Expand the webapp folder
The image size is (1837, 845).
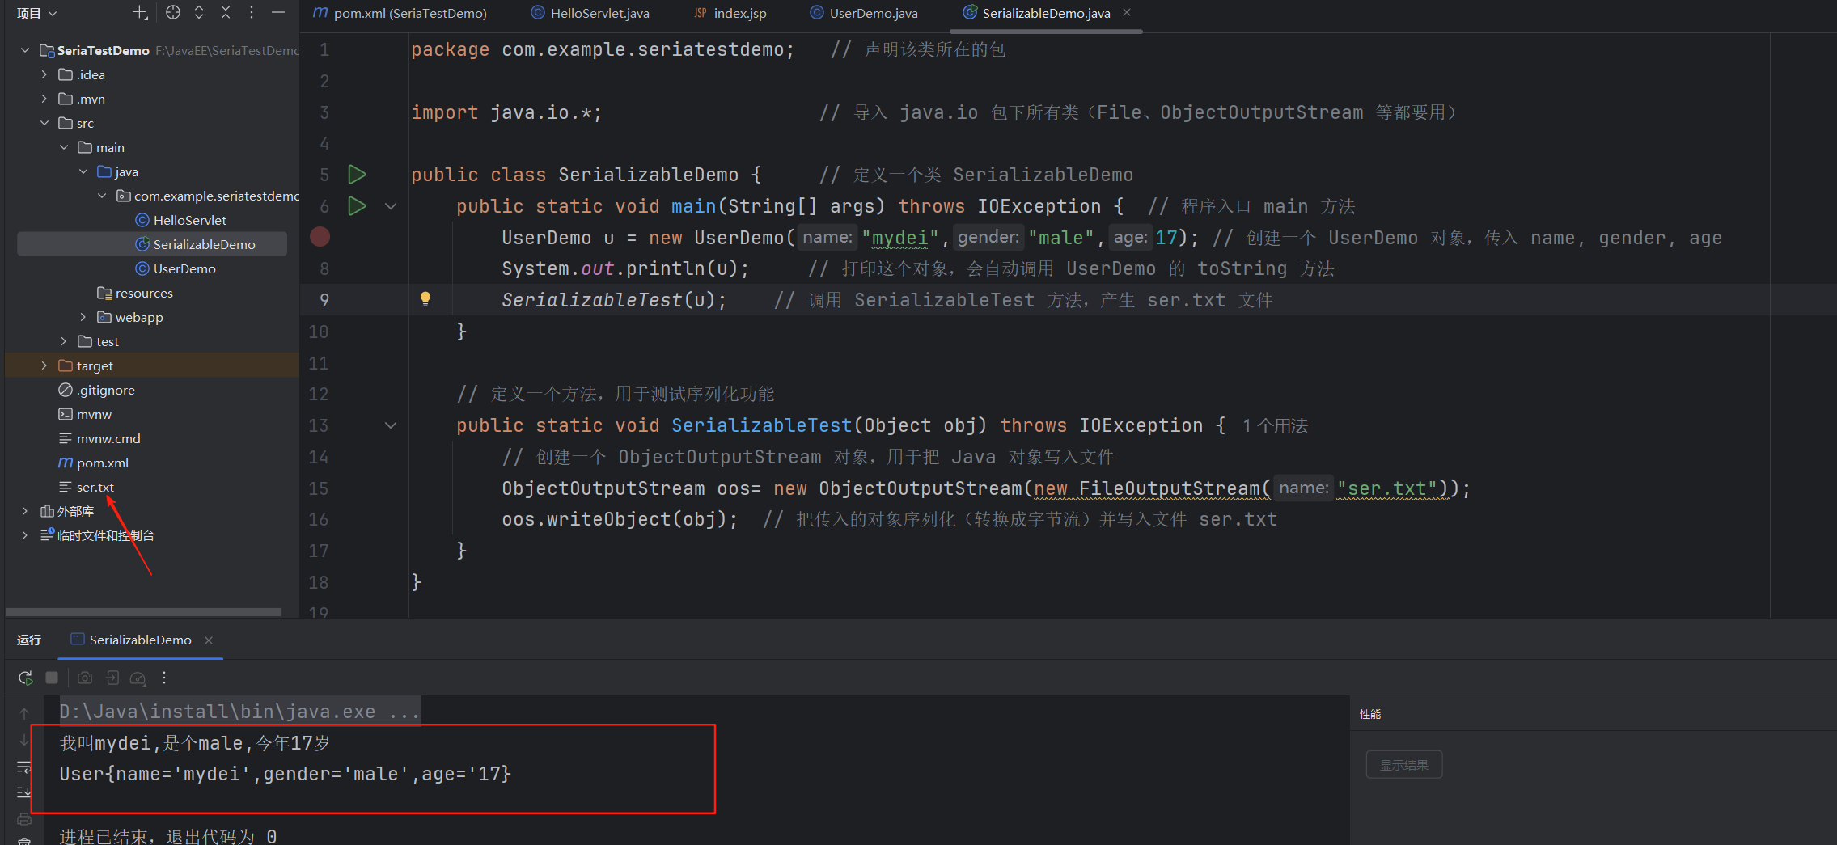coord(83,317)
